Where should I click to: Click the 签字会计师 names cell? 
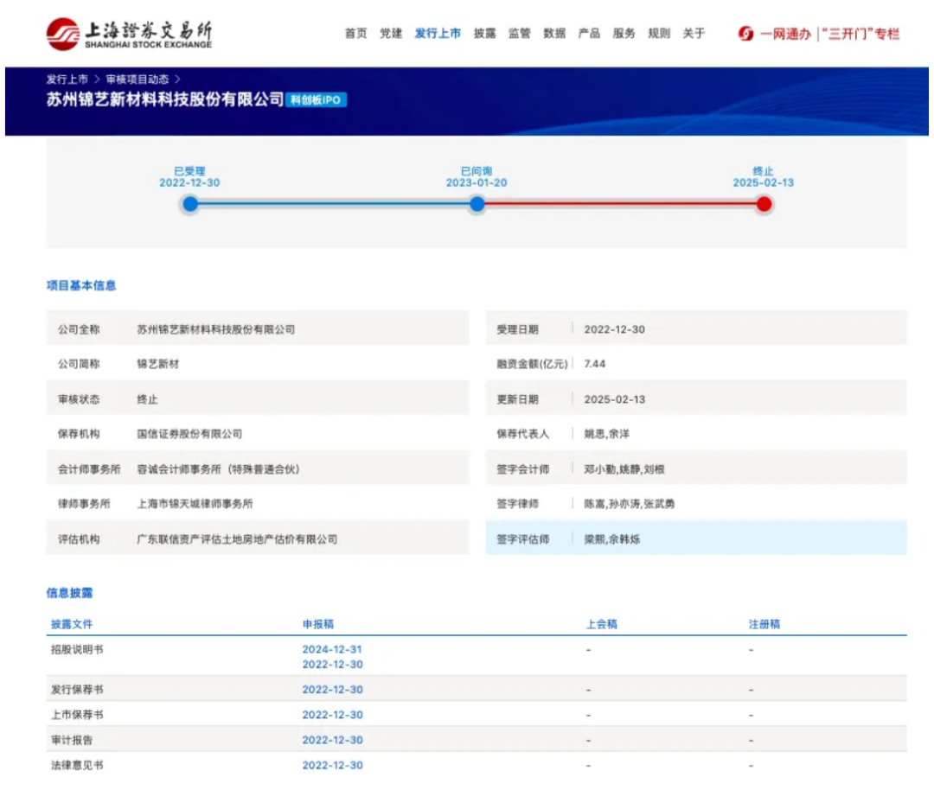(624, 469)
